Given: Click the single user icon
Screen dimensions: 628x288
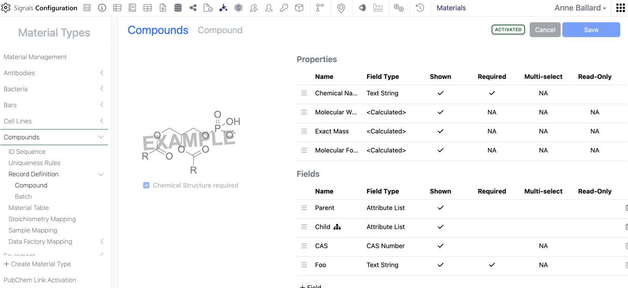Looking at the screenshot, I should 269,8.
